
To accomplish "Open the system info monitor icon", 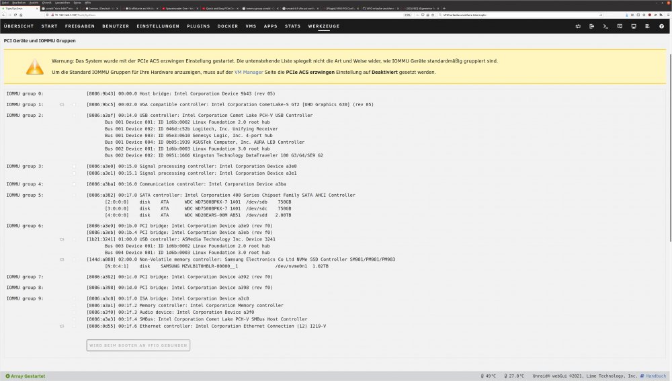I will coord(634,26).
